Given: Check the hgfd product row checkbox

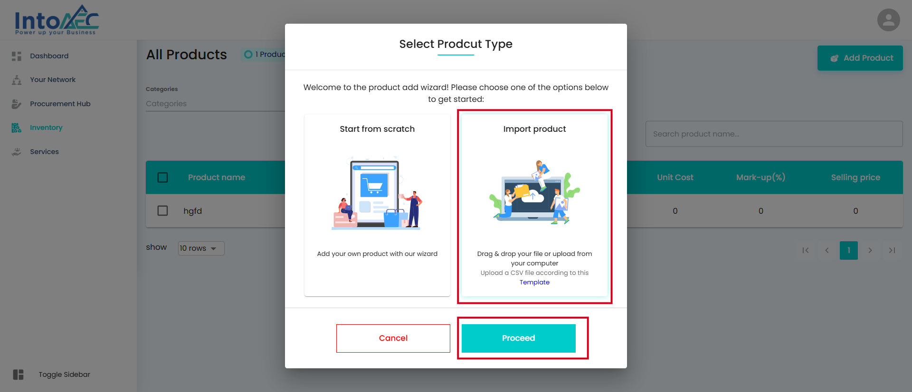Looking at the screenshot, I should tap(162, 210).
